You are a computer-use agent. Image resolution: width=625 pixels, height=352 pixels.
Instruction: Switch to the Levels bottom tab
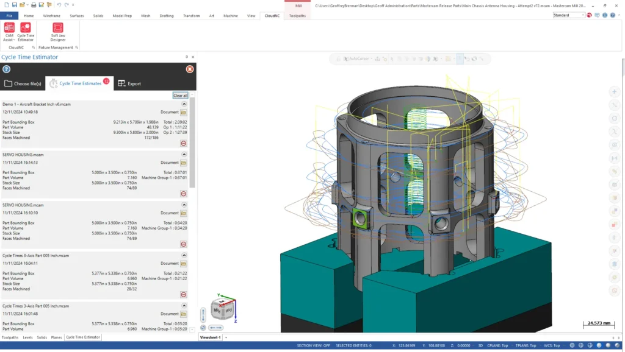(27, 337)
